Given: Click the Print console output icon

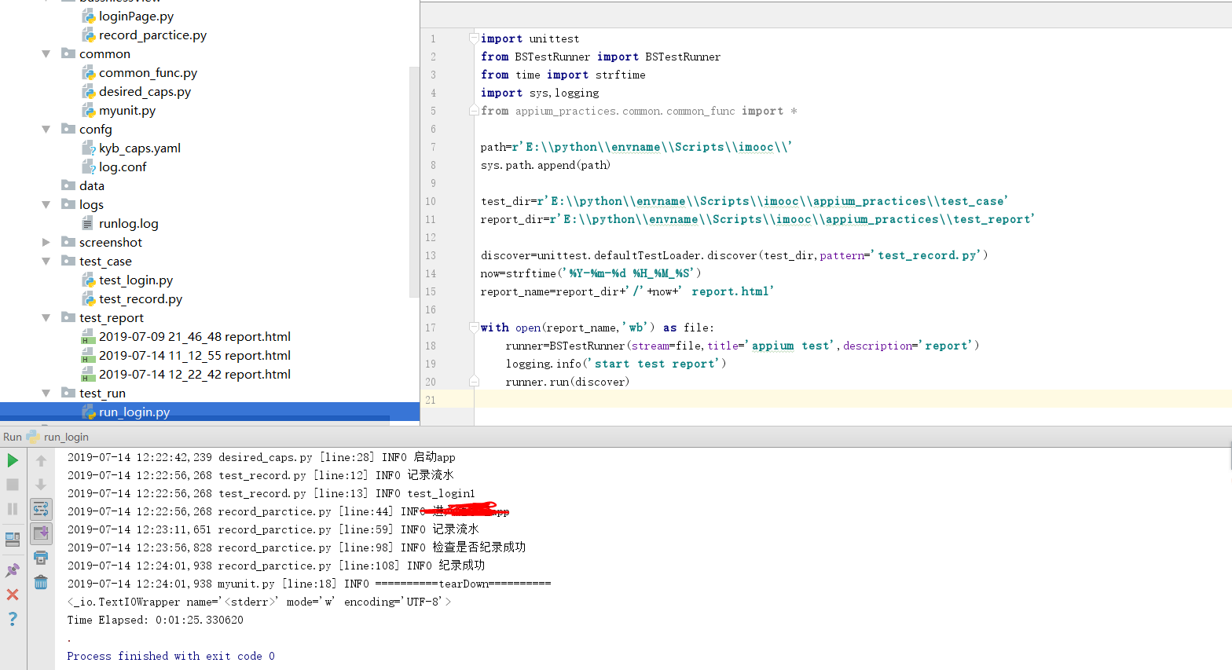Looking at the screenshot, I should (41, 558).
